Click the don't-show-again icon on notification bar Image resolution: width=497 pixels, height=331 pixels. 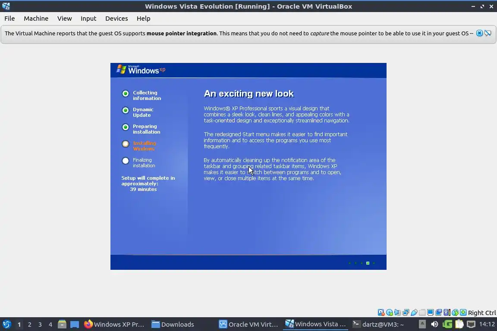[488, 33]
